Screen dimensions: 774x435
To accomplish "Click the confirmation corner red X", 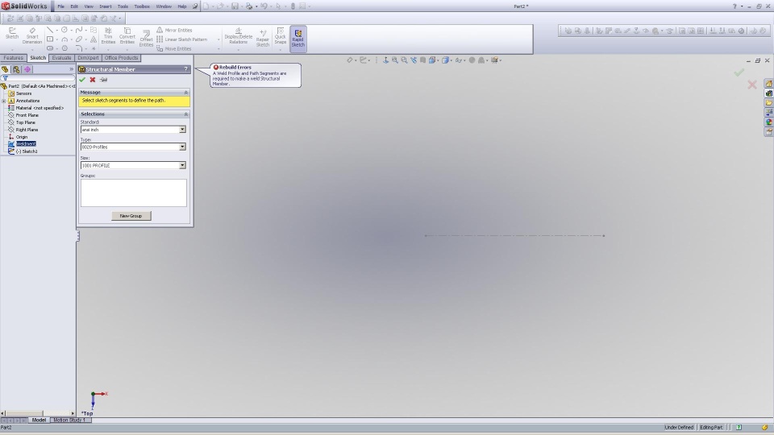I will point(751,85).
